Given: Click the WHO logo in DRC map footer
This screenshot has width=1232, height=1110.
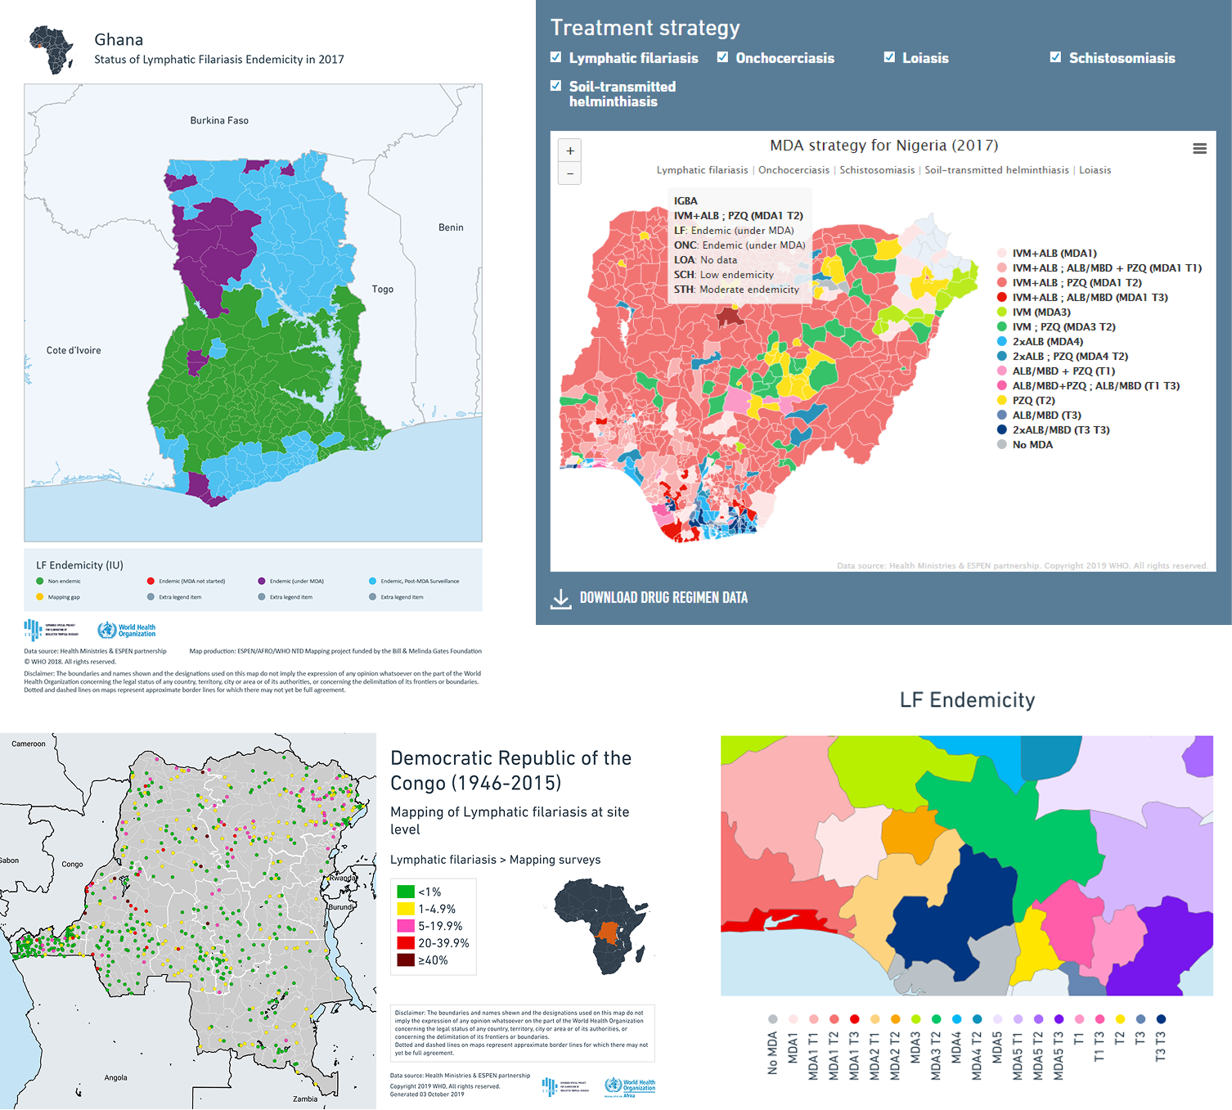Looking at the screenshot, I should 630,1087.
